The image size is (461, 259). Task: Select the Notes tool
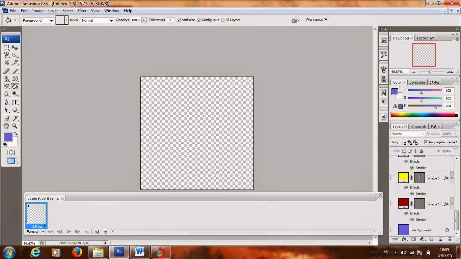[x=6, y=118]
